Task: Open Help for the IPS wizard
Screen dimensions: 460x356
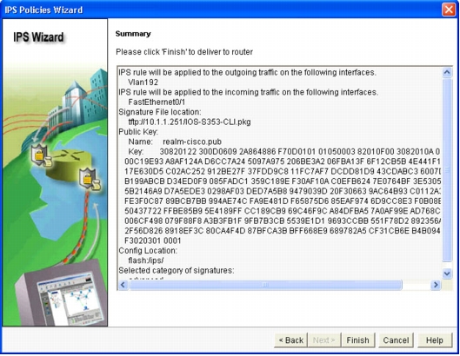Action: [x=435, y=340]
